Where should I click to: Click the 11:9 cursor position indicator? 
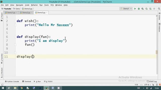(136, 85)
